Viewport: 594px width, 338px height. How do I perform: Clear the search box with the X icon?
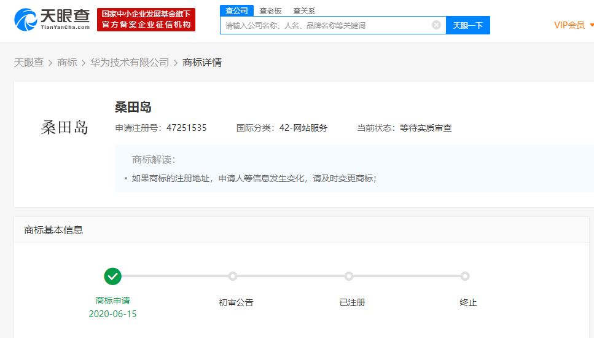[436, 25]
